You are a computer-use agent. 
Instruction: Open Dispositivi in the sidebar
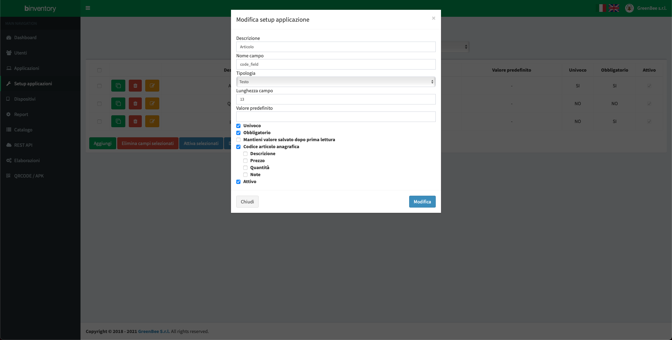click(40, 99)
